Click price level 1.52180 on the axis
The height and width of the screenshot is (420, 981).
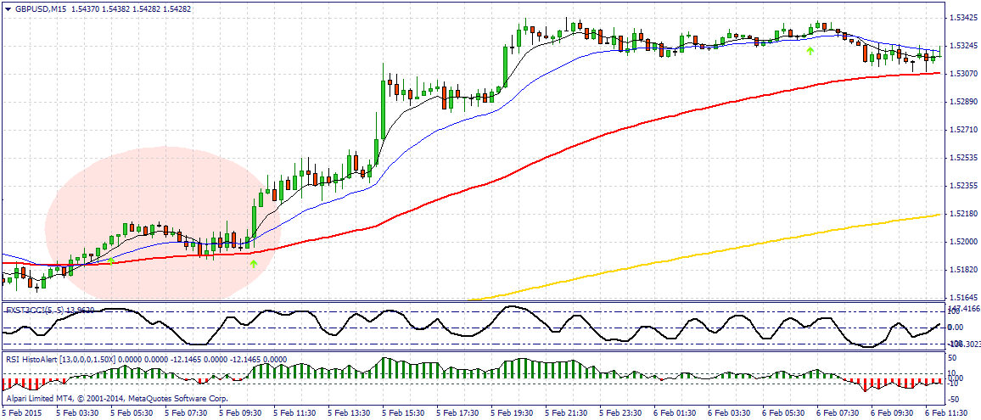coord(961,214)
